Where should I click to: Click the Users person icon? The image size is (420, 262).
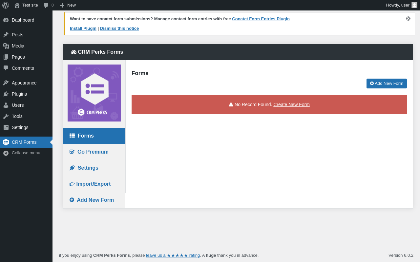point(6,105)
